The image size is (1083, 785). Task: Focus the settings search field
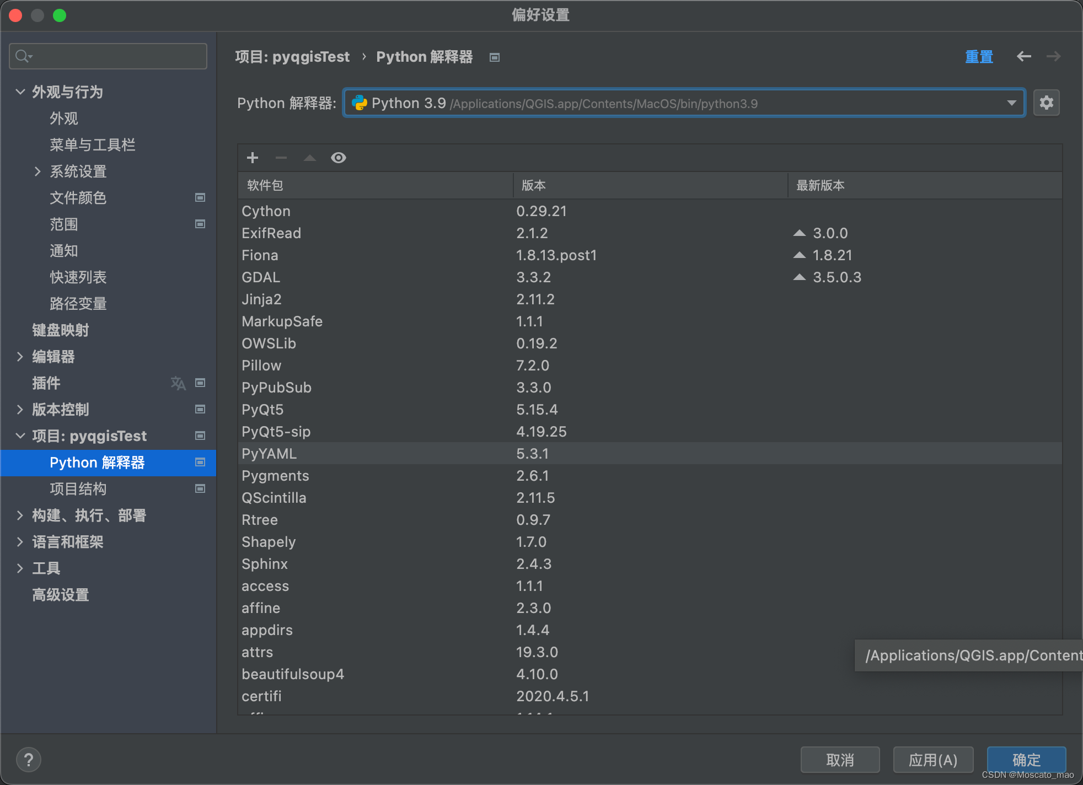[108, 56]
